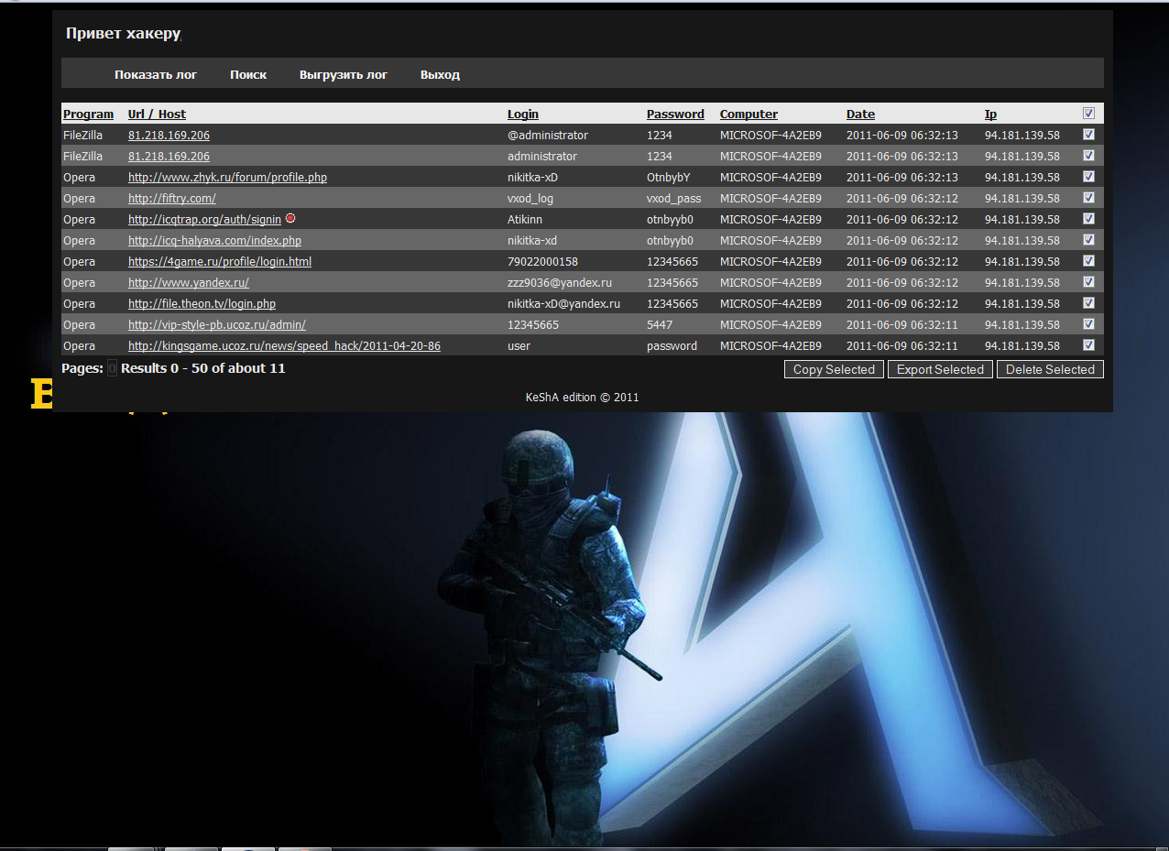
Task: Click the Ip cell in the icqtrap.org row
Action: pos(1022,220)
